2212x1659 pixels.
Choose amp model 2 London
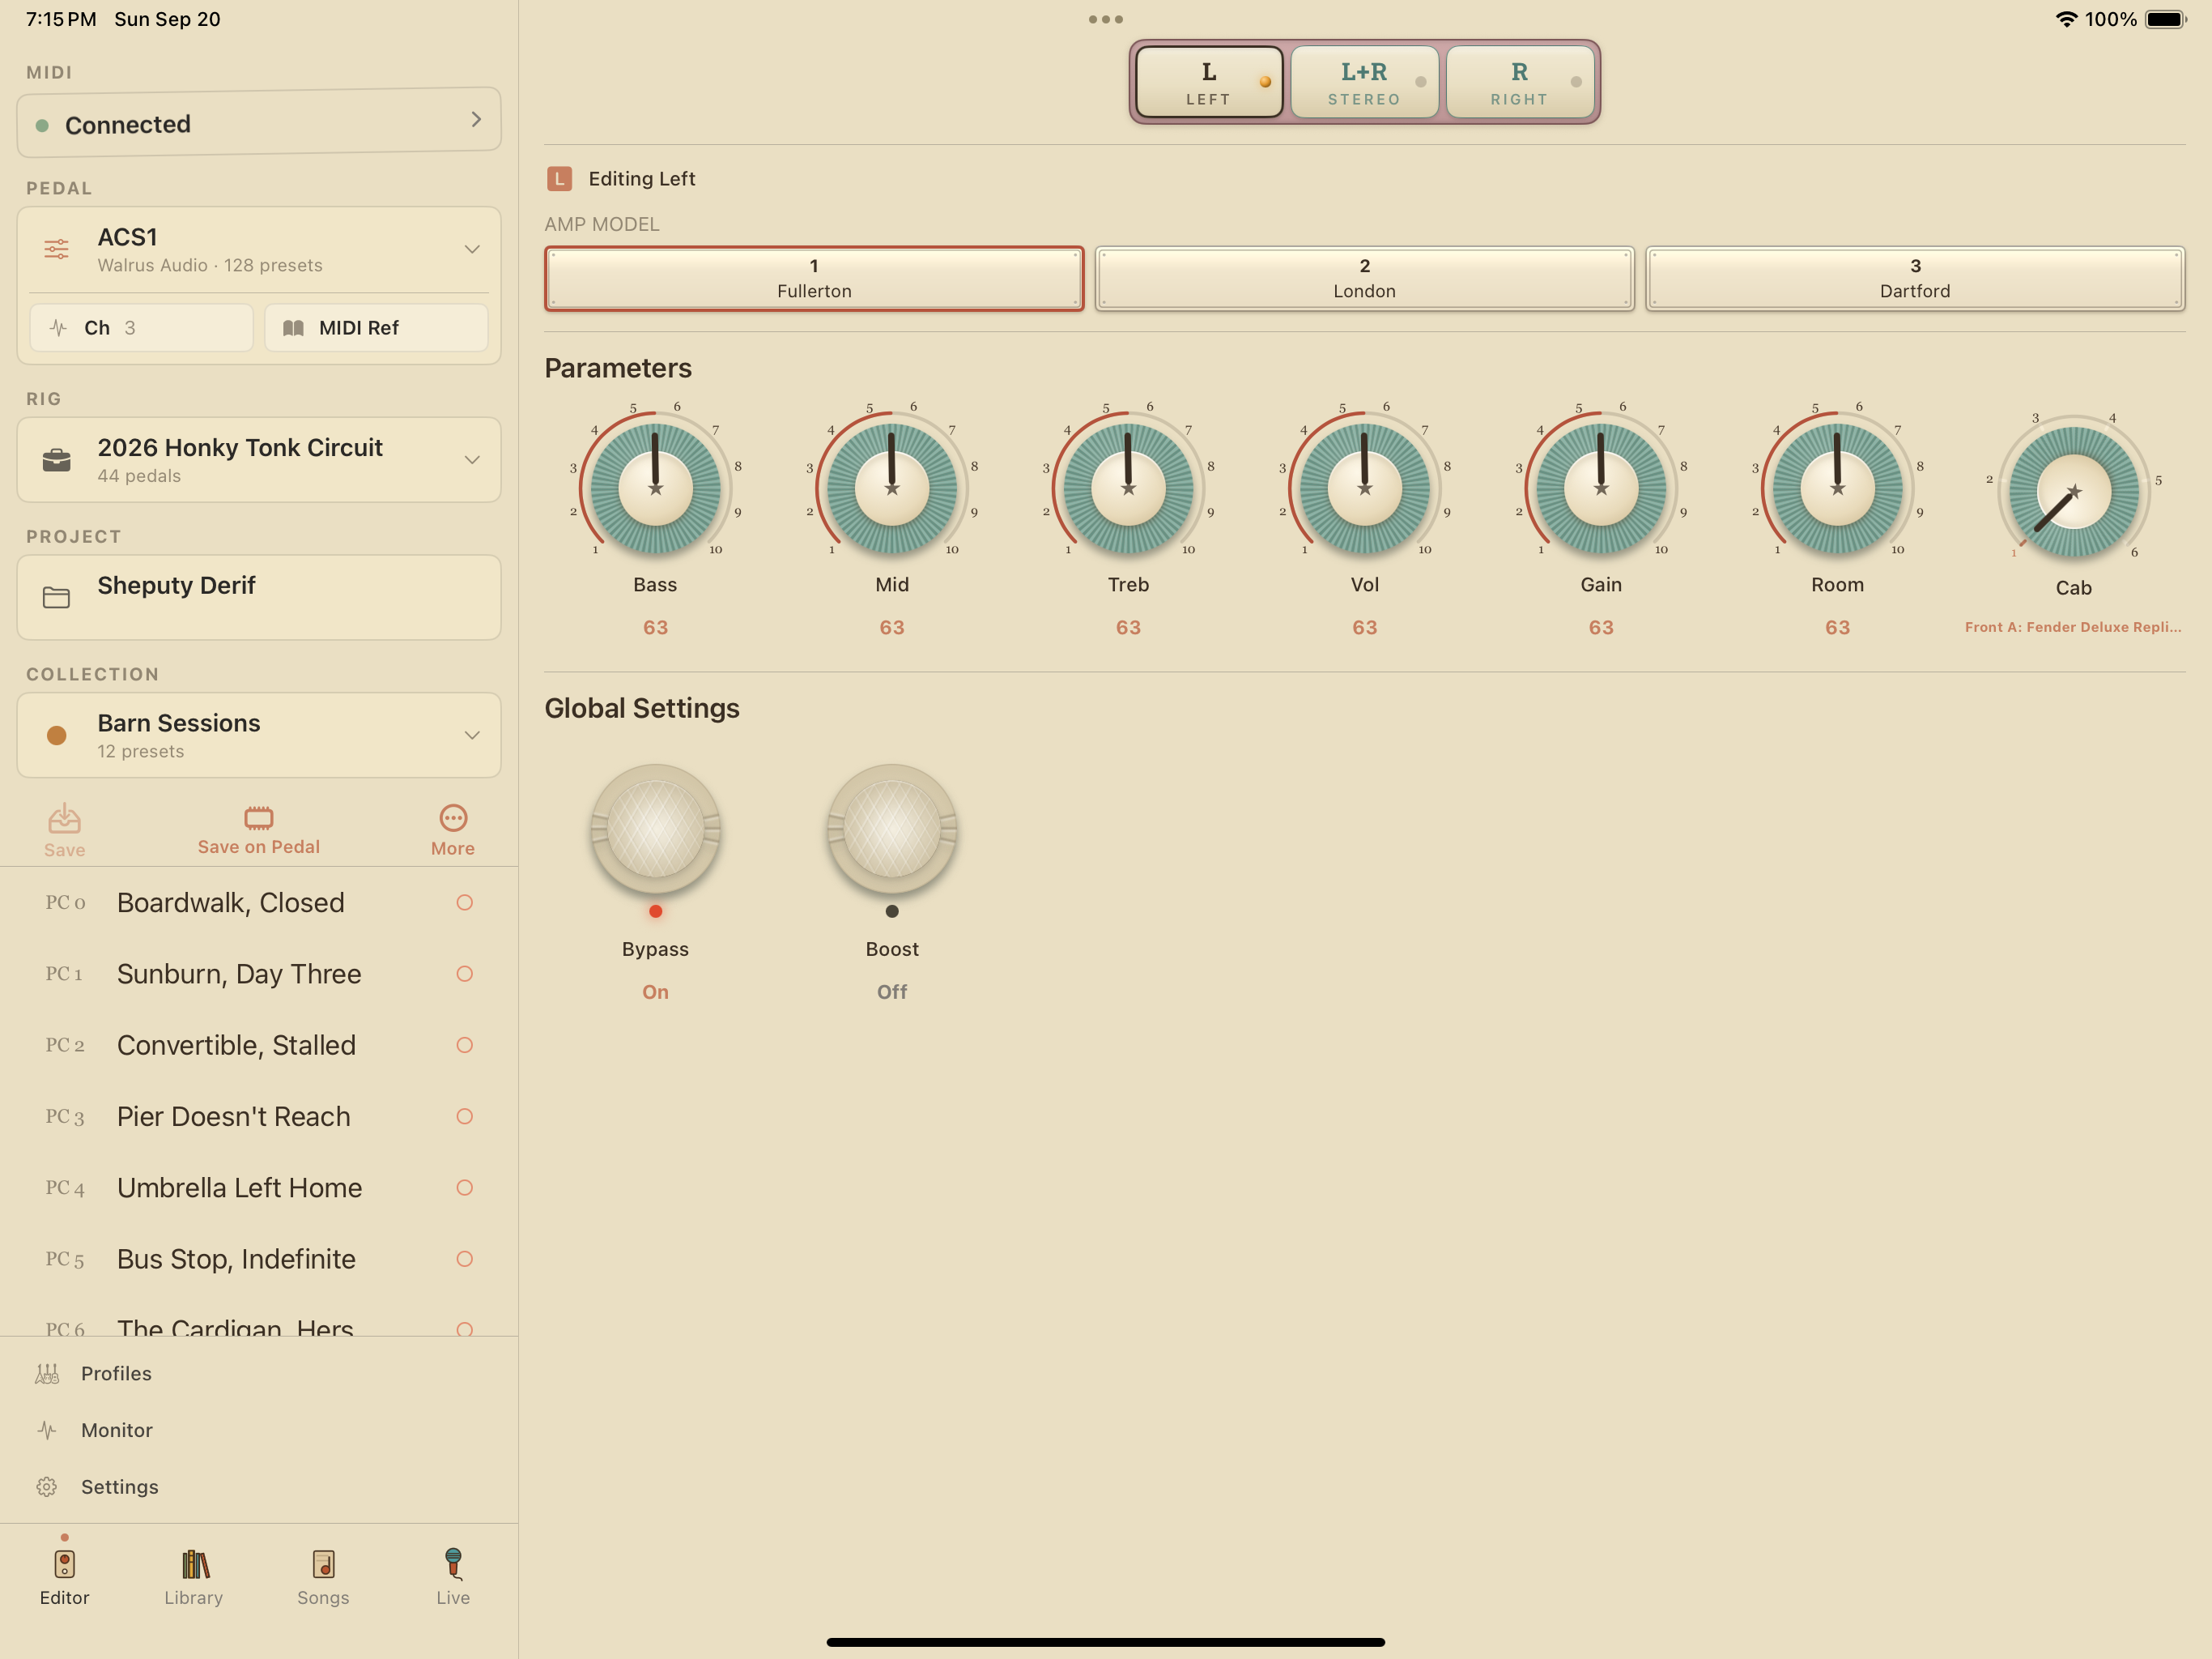[x=1364, y=278]
